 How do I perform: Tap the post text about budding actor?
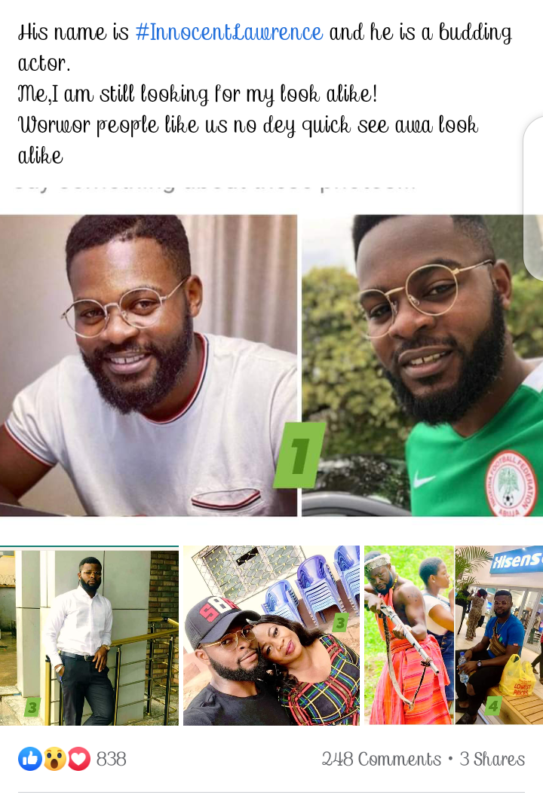[265, 93]
